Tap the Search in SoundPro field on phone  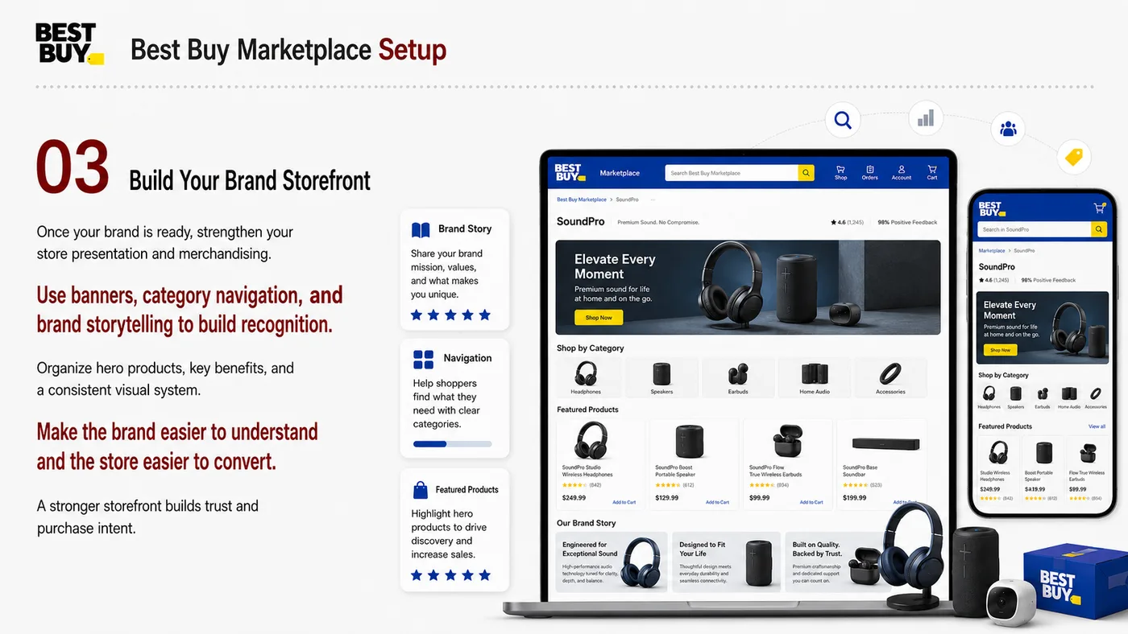(x=1035, y=229)
